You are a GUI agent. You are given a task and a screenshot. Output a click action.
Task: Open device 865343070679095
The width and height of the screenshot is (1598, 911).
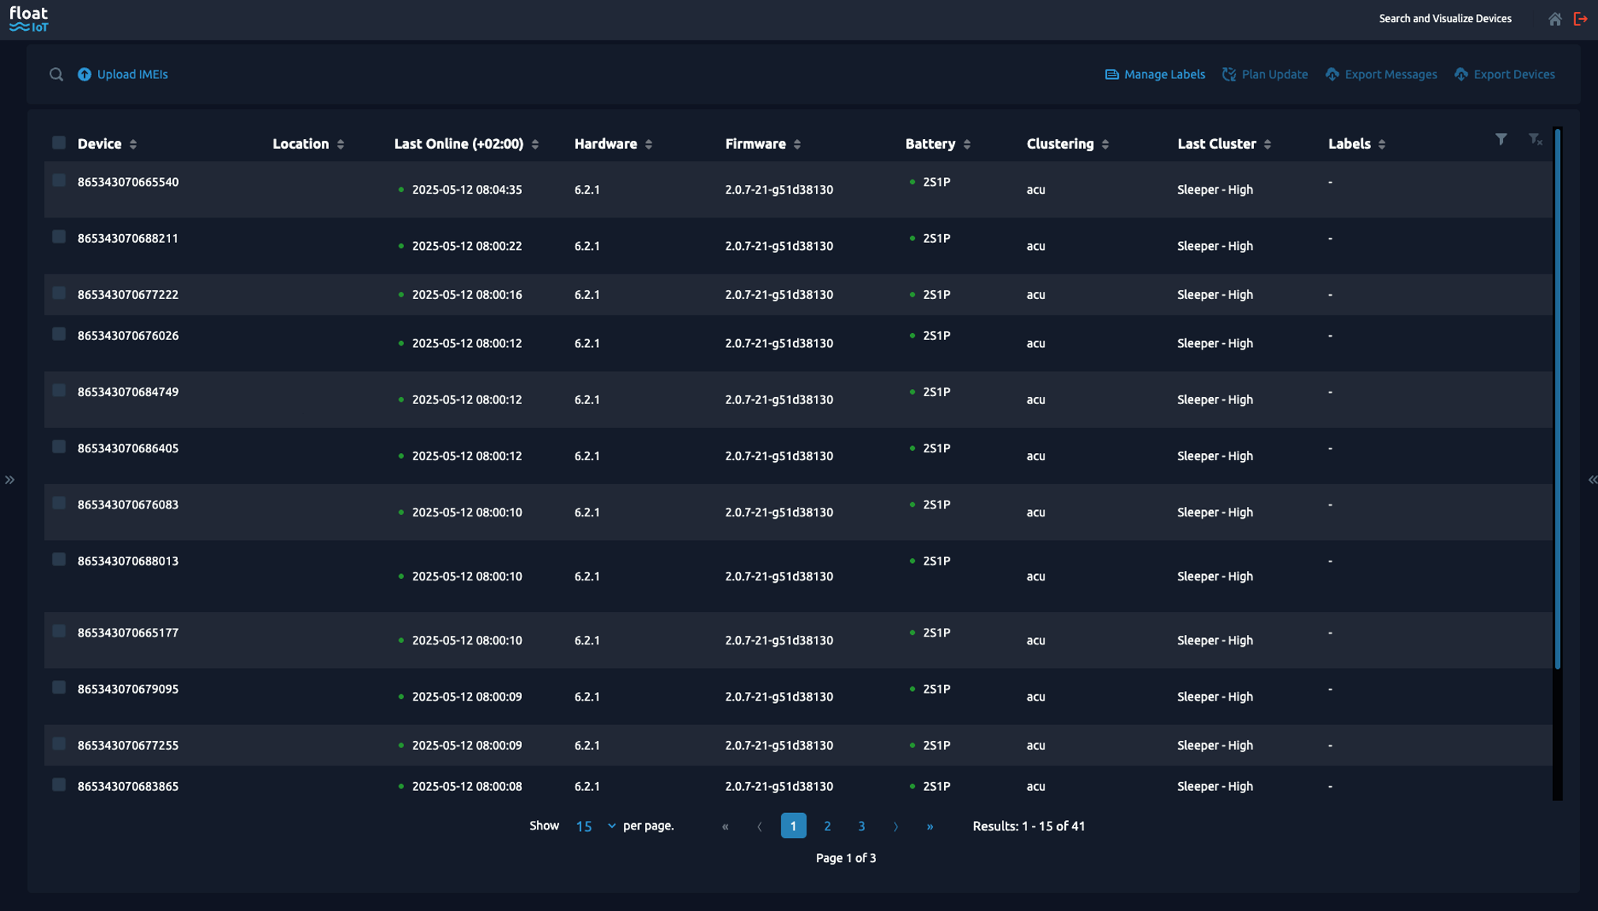click(128, 689)
